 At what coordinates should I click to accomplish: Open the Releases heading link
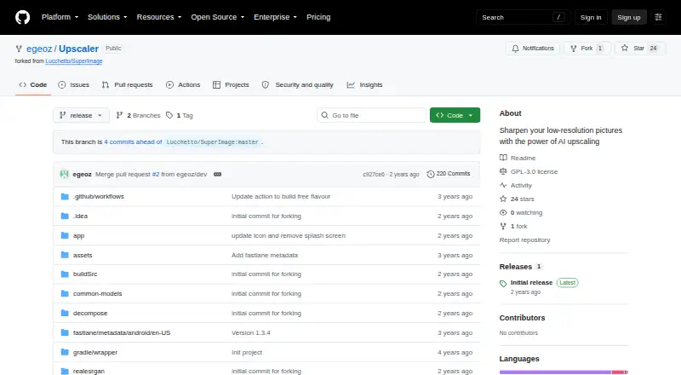pos(521,267)
